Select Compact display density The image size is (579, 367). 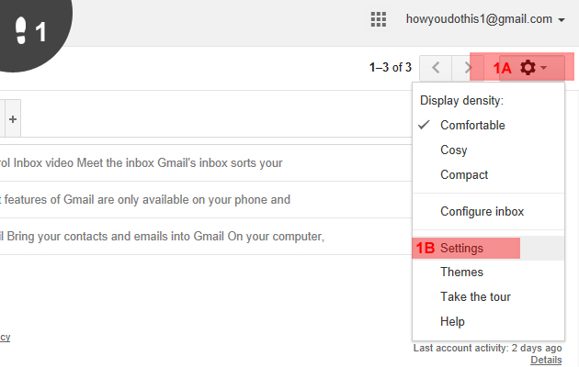(488, 174)
